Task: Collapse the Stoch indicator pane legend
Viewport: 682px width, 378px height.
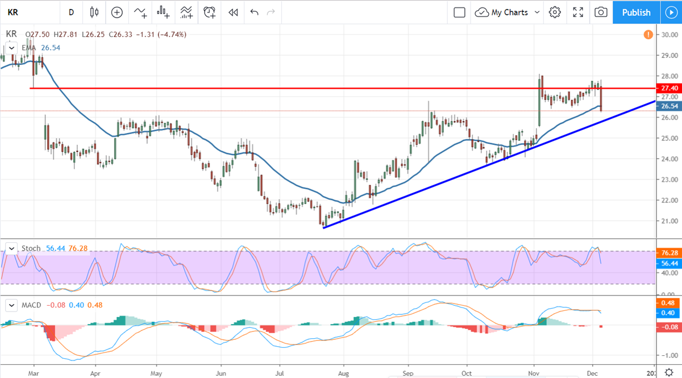Action: coord(11,248)
